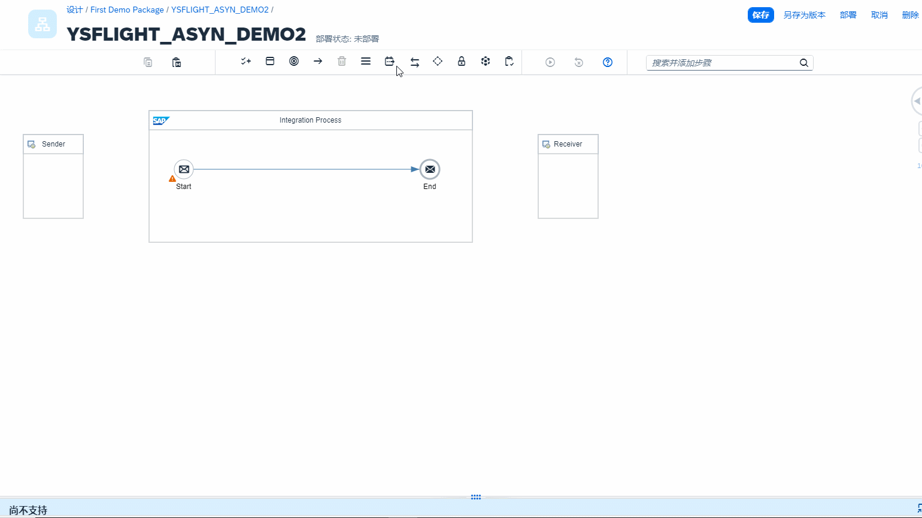Click the 部署 deploy button

pyautogui.click(x=848, y=15)
